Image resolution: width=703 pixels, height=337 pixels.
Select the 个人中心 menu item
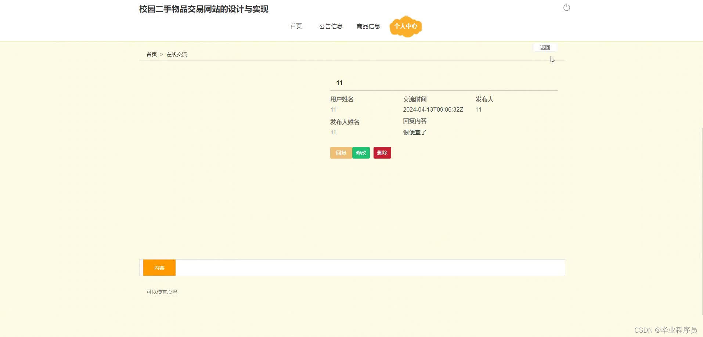point(406,26)
